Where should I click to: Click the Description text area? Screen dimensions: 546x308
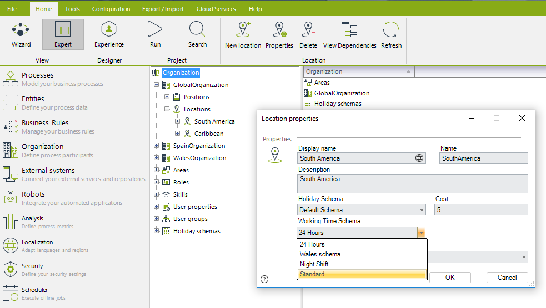click(412, 183)
